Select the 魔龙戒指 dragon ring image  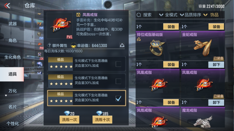point(203,122)
